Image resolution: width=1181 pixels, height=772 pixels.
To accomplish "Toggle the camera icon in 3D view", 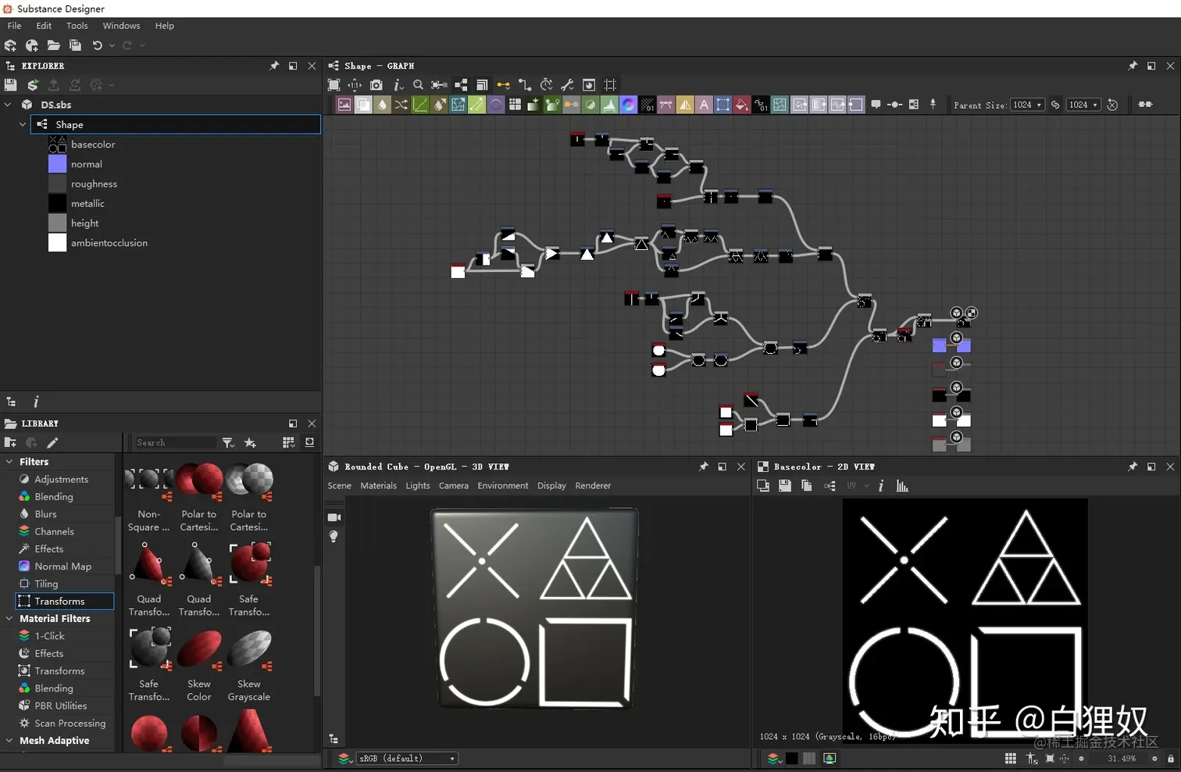I will click(334, 517).
